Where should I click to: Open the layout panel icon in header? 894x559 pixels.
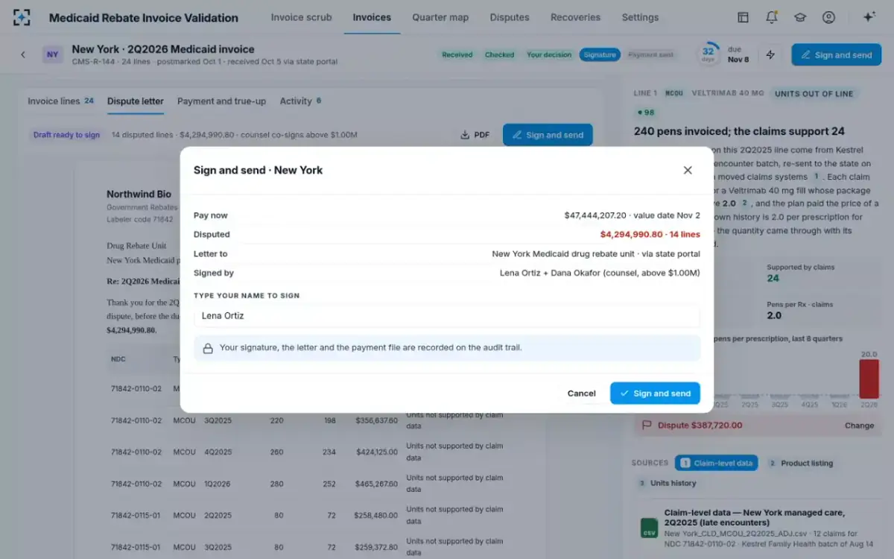(743, 17)
